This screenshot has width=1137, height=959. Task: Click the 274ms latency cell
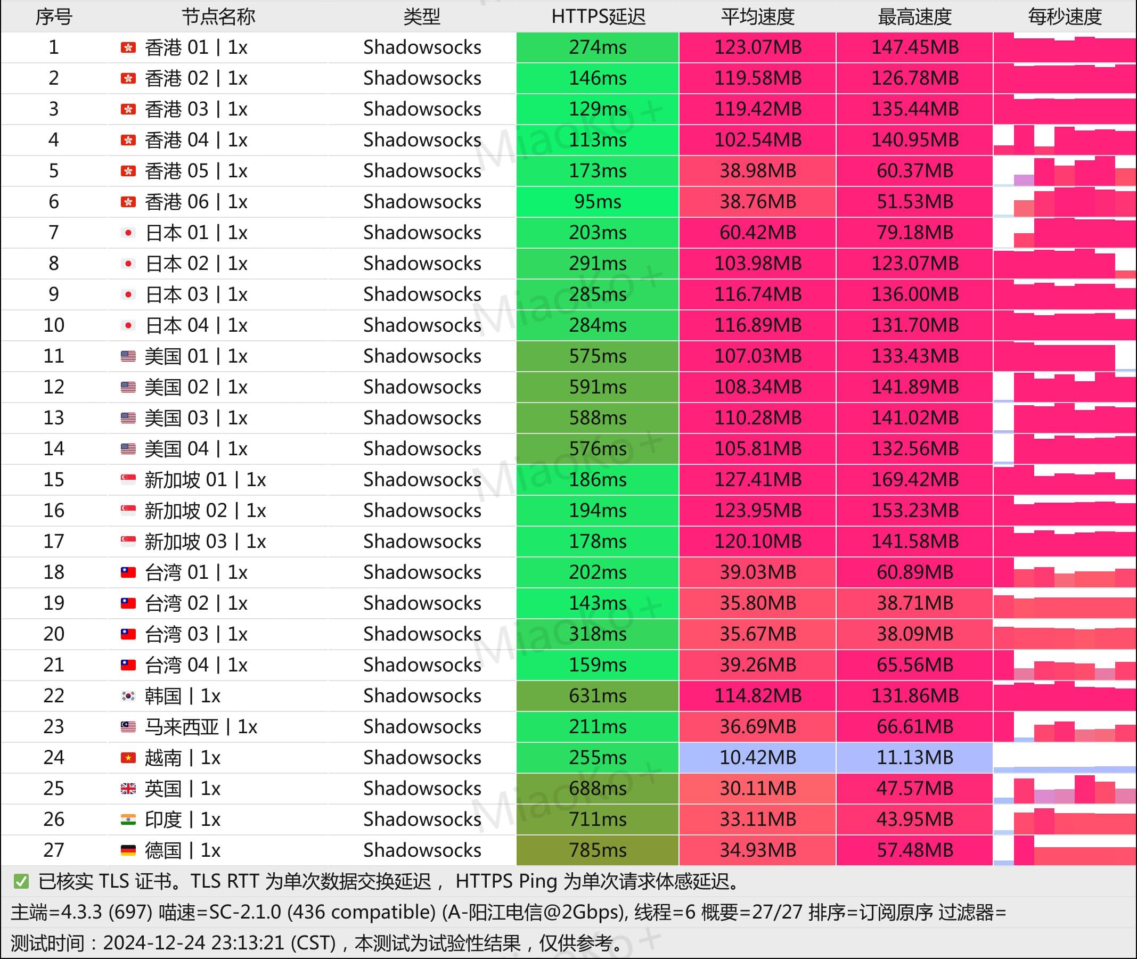point(598,47)
